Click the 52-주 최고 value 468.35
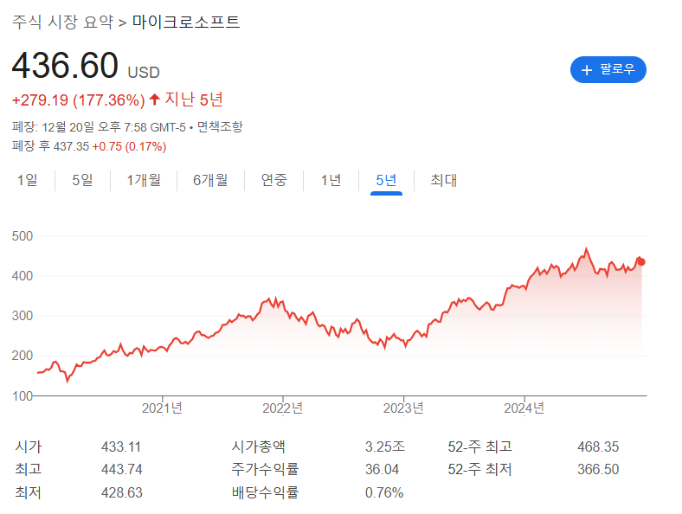The height and width of the screenshot is (514, 682). 598,447
